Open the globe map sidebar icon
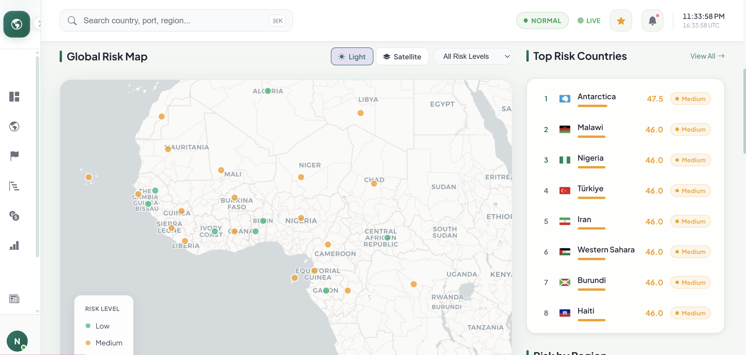The image size is (746, 355). pyautogui.click(x=14, y=126)
